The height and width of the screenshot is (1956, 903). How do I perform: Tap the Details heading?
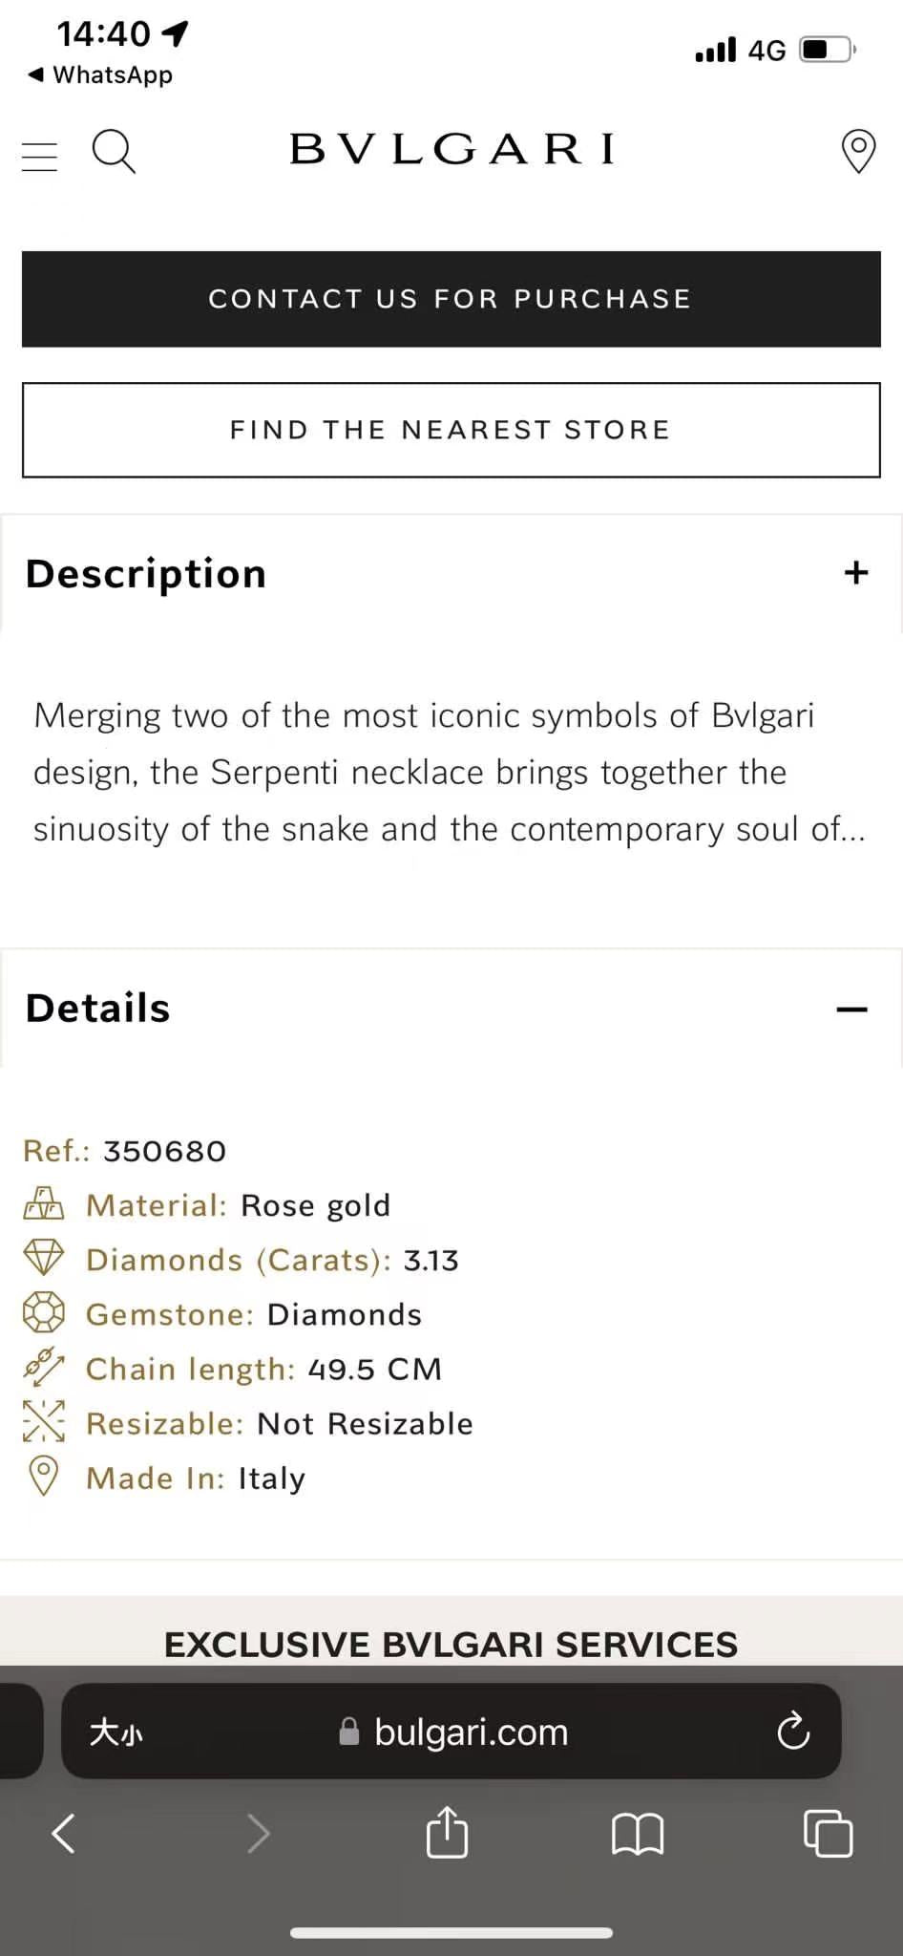(98, 1009)
